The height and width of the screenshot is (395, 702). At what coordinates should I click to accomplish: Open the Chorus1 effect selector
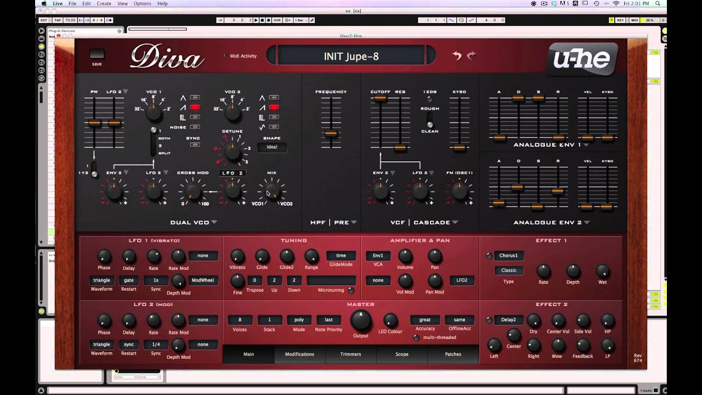coord(508,256)
